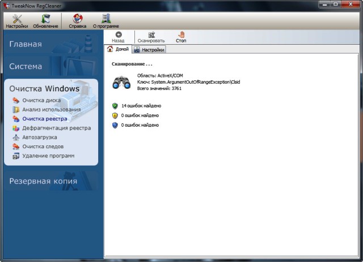Screen dimensions: 363x262
Task: Click the blue shield icon
Action: 115,125
